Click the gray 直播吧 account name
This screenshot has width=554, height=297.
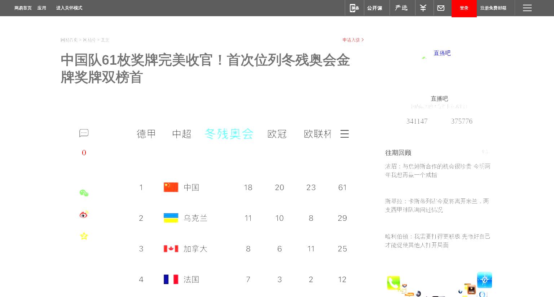click(x=439, y=99)
